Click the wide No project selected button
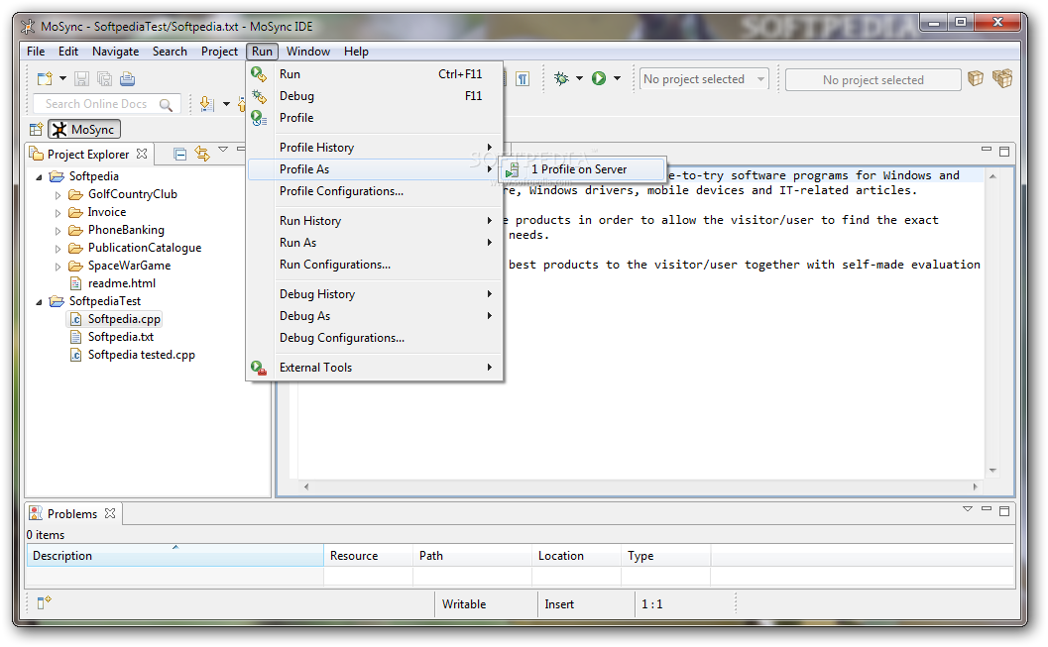The width and height of the screenshot is (1048, 647). click(x=873, y=80)
